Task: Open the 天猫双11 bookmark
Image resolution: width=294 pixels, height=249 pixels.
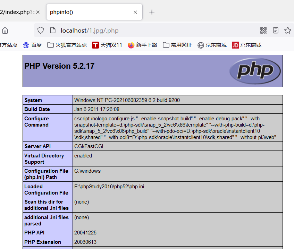Action: [107, 45]
